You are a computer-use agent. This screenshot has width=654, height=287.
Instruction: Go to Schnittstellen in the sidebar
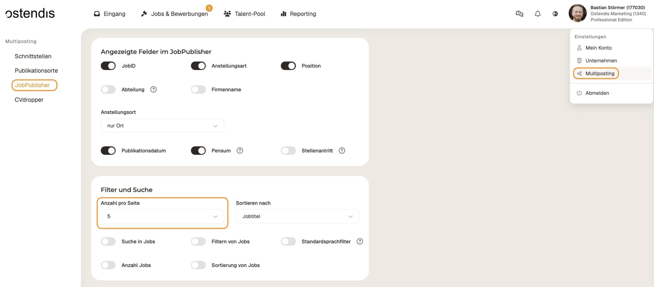click(33, 56)
